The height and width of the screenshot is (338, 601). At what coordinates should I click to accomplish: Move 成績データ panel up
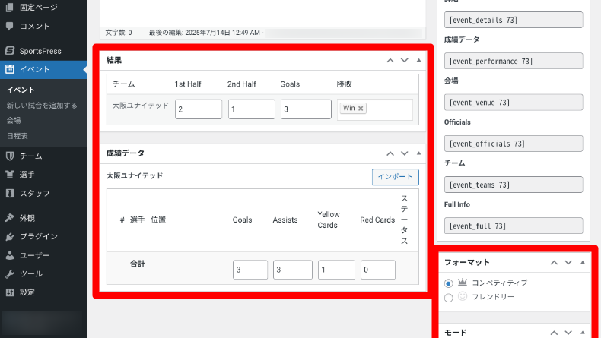click(390, 153)
